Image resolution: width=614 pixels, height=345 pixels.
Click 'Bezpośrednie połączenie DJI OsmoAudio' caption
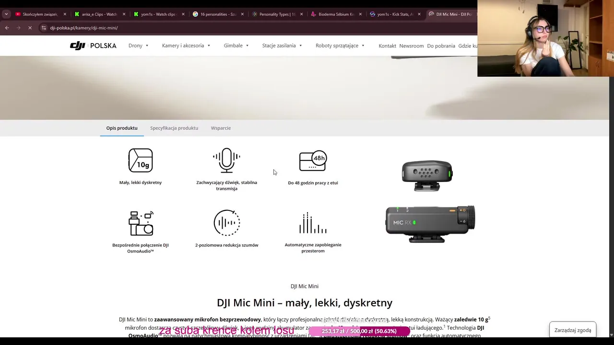click(x=141, y=248)
